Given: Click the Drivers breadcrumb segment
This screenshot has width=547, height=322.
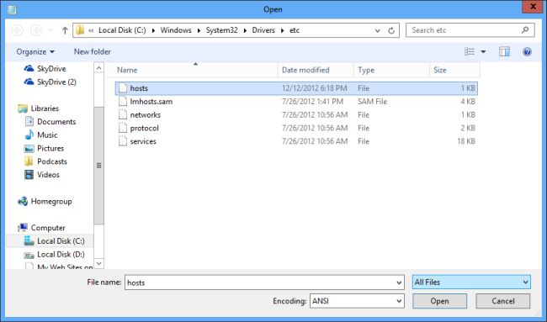Looking at the screenshot, I should [263, 30].
